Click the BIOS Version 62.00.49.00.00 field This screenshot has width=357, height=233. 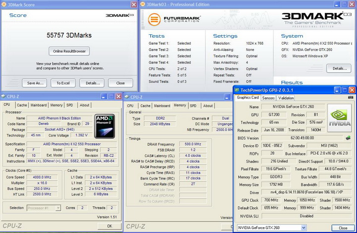click(302, 138)
